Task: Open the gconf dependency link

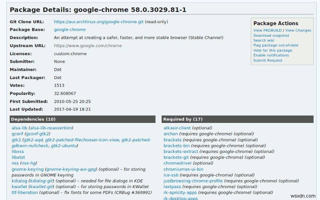Action: [x=17, y=134]
